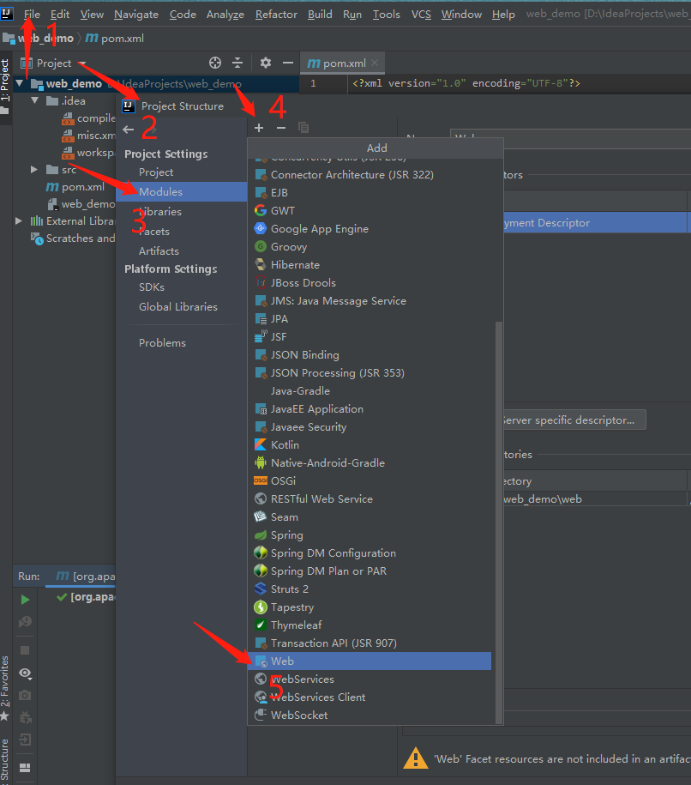Viewport: 691px width, 785px height.
Task: Click the copy icon in Project Structure toolbar
Action: click(x=303, y=128)
